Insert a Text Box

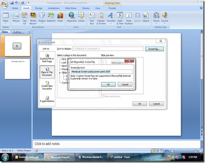click(92, 18)
